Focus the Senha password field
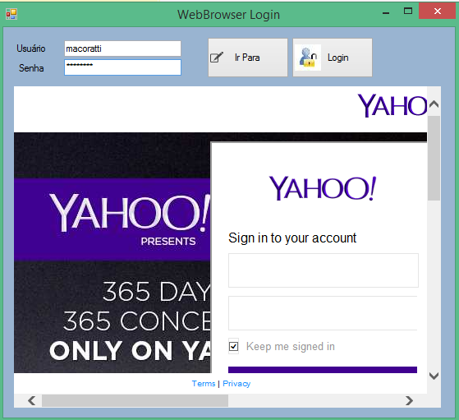Viewport: 459px width, 420px height. [122, 67]
